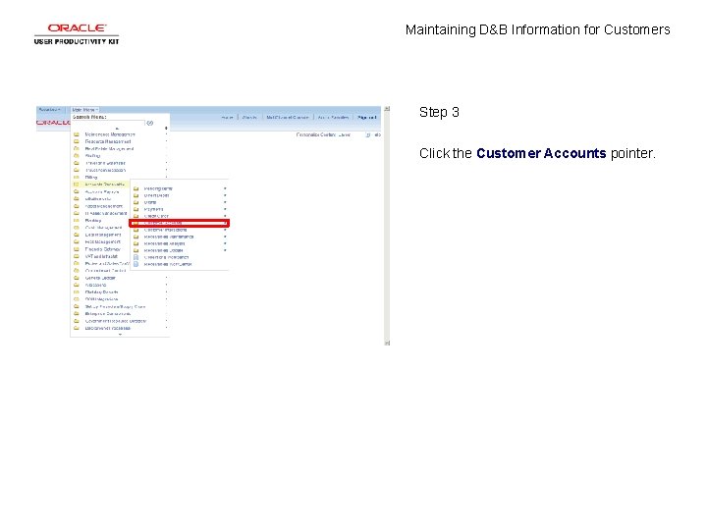Click the Receivables Analysis folder icon
707x530 pixels.
point(136,243)
